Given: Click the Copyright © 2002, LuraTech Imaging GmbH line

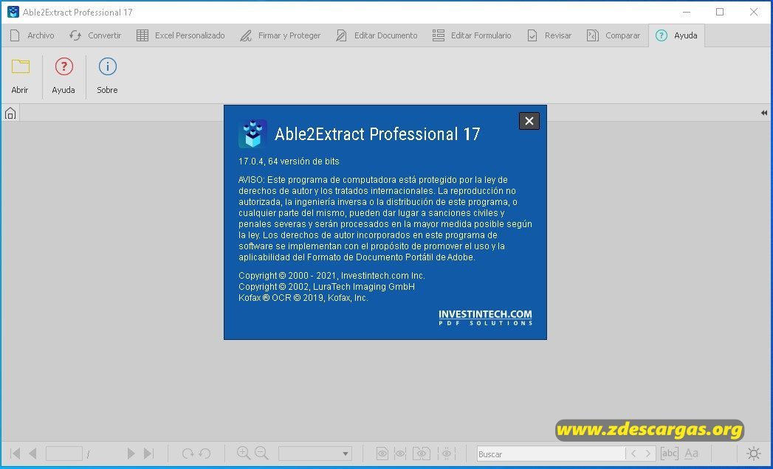Looking at the screenshot, I should coord(326,287).
